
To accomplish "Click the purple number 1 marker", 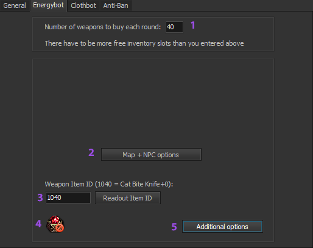I will click(x=193, y=26).
